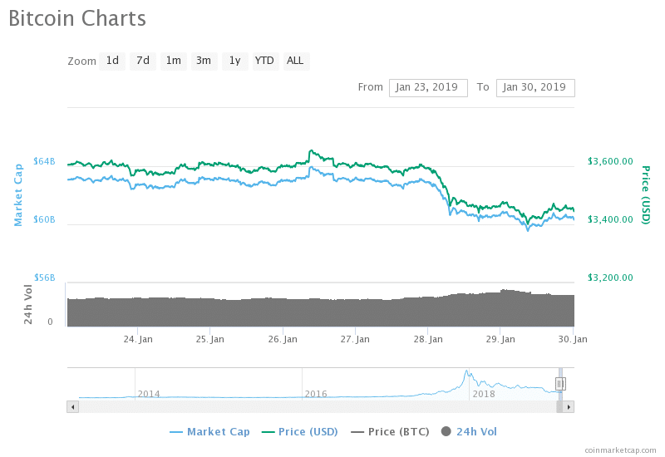Click the 2014 label in navigator

coord(149,394)
